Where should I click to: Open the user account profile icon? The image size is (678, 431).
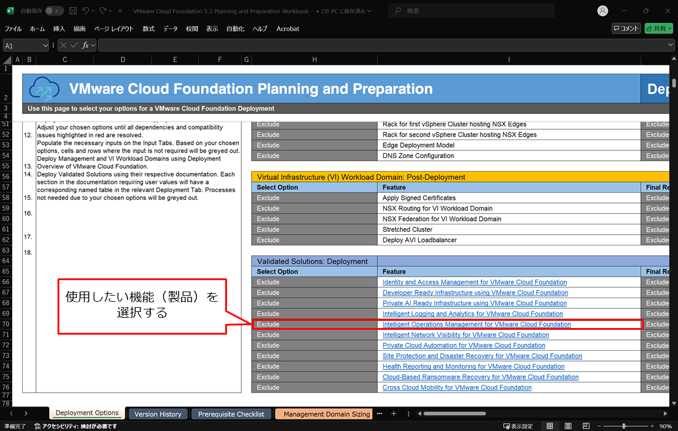(603, 11)
